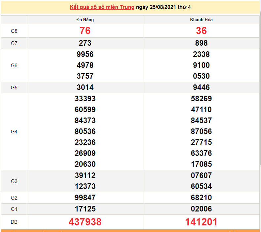Viewport: 261px width, 232px height.
Task: Select the G4 row label
Action: point(14,132)
